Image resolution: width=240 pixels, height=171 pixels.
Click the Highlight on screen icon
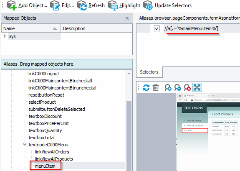pyautogui.click(x=113, y=5)
